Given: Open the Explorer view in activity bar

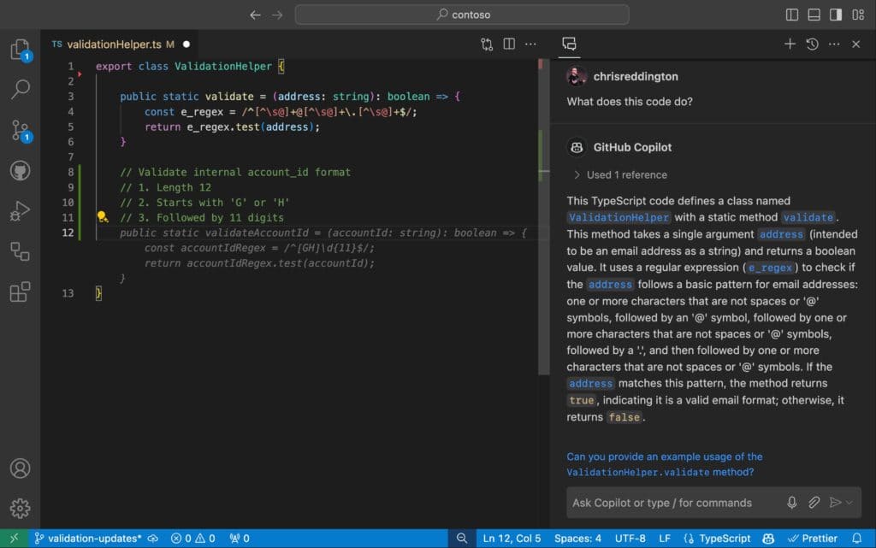Looking at the screenshot, I should [x=20, y=50].
